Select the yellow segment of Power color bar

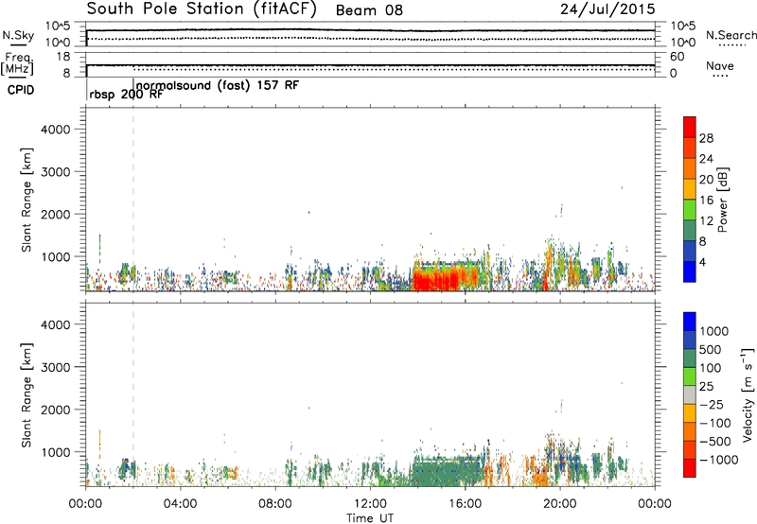[690, 189]
